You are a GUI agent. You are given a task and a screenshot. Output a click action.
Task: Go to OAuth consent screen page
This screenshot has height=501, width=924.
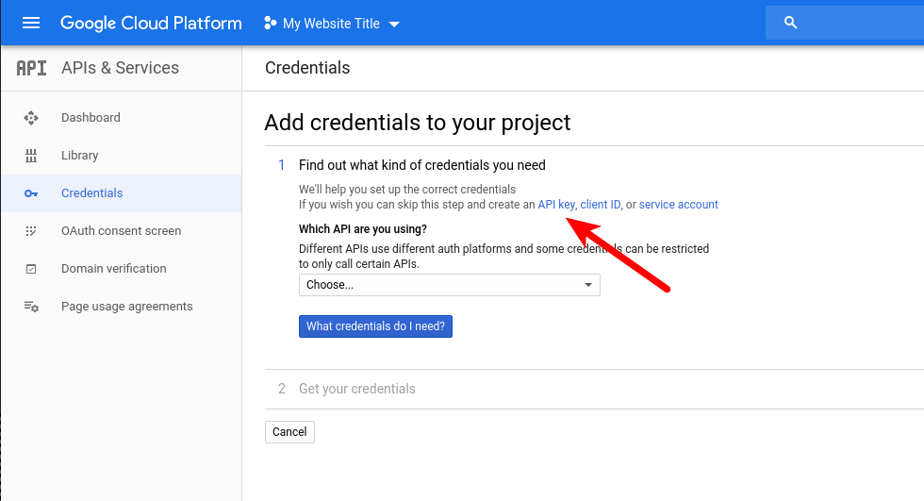pos(122,230)
